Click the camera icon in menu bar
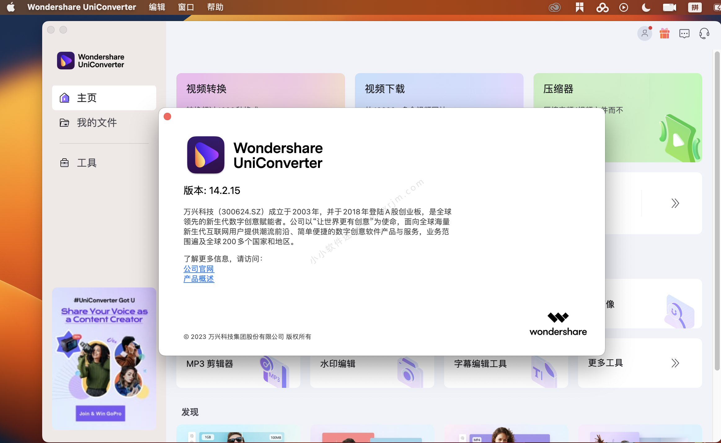The width and height of the screenshot is (721, 443). [x=669, y=7]
